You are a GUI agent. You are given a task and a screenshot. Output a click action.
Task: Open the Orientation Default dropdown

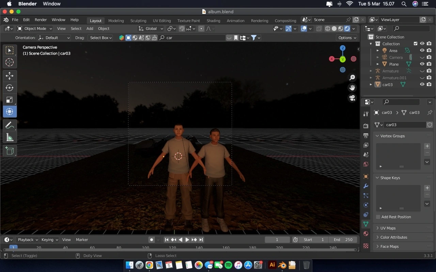tap(54, 38)
